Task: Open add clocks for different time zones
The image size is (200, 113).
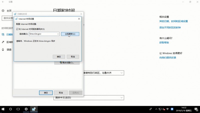Action: [170, 27]
